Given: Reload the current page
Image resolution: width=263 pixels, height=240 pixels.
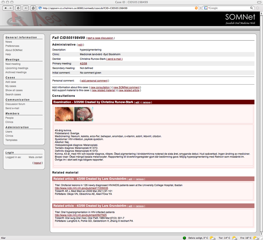Looking at the screenshot, I should (x=18, y=8).
